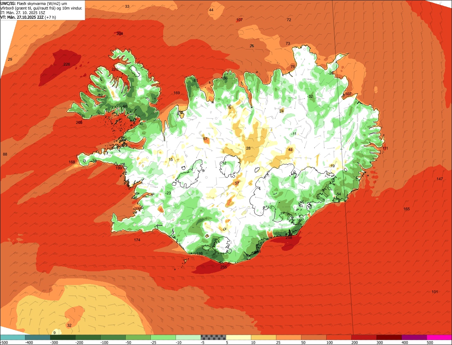Click the light green legend swatch between -25 and -10
The width and height of the screenshot is (452, 345).
coord(163,337)
